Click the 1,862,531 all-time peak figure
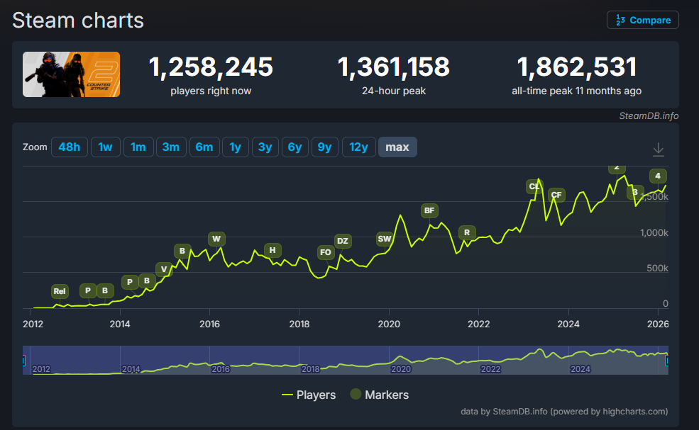699x430 pixels. (x=577, y=67)
